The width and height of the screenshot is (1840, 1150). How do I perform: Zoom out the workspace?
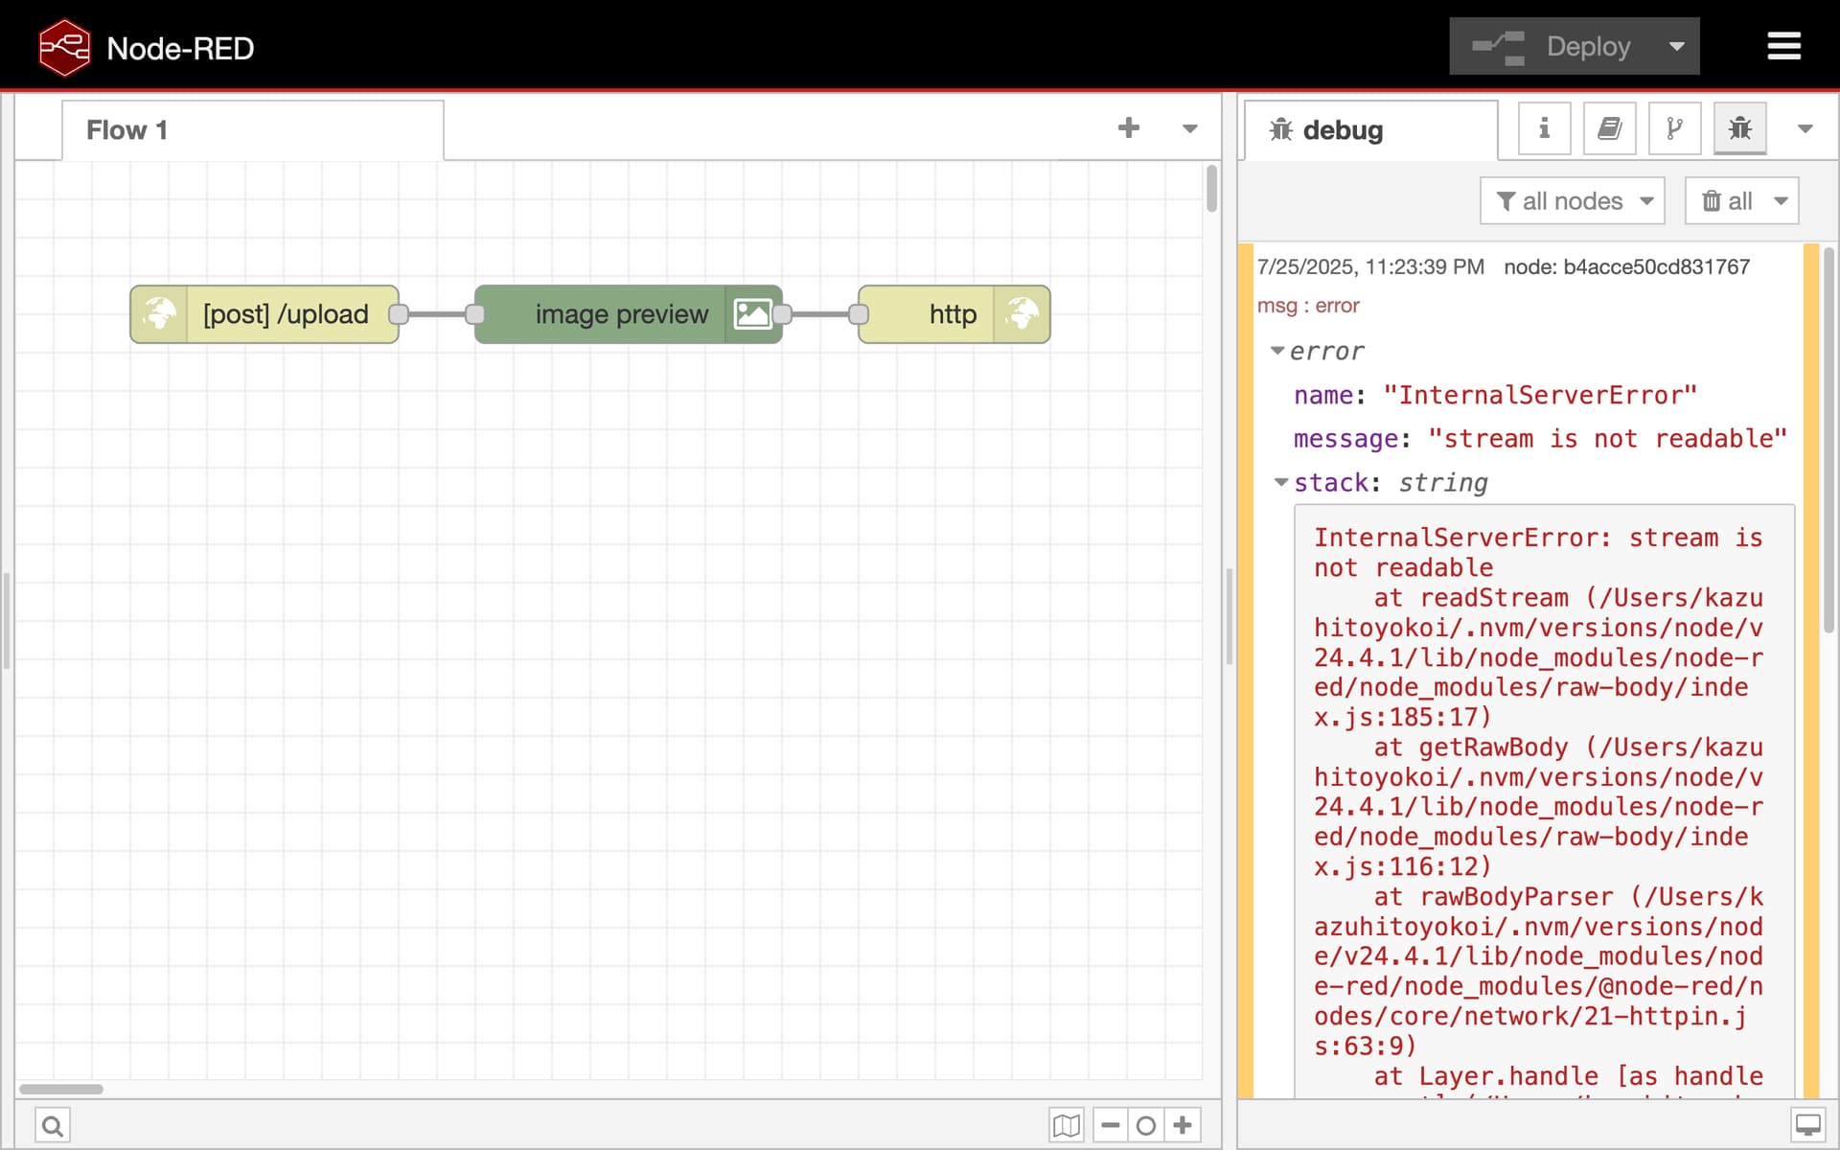pos(1110,1125)
